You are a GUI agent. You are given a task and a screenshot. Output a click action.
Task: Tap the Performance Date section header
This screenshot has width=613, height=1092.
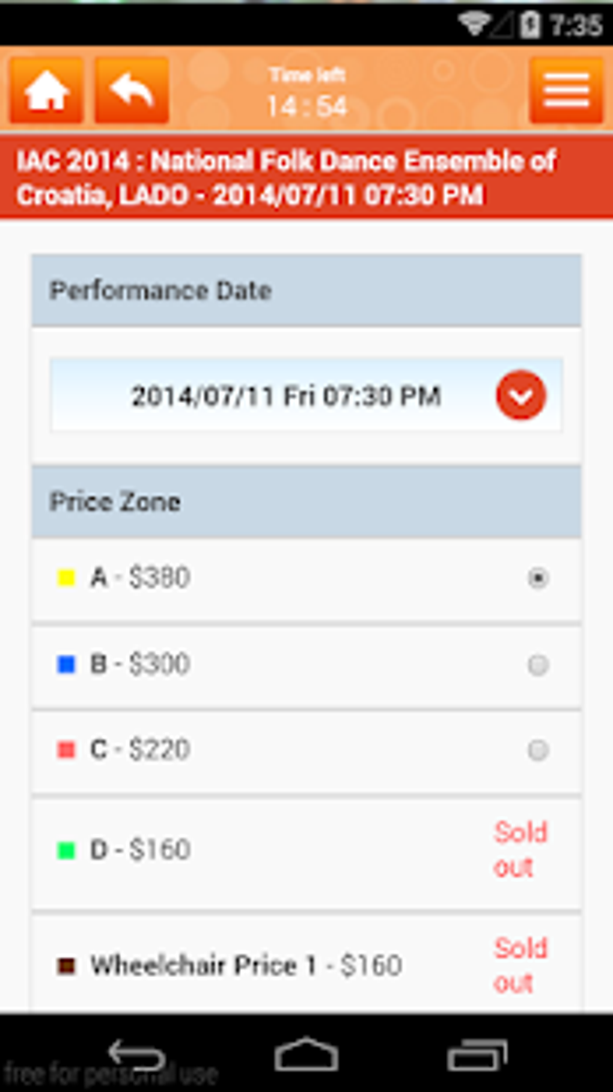click(x=306, y=291)
